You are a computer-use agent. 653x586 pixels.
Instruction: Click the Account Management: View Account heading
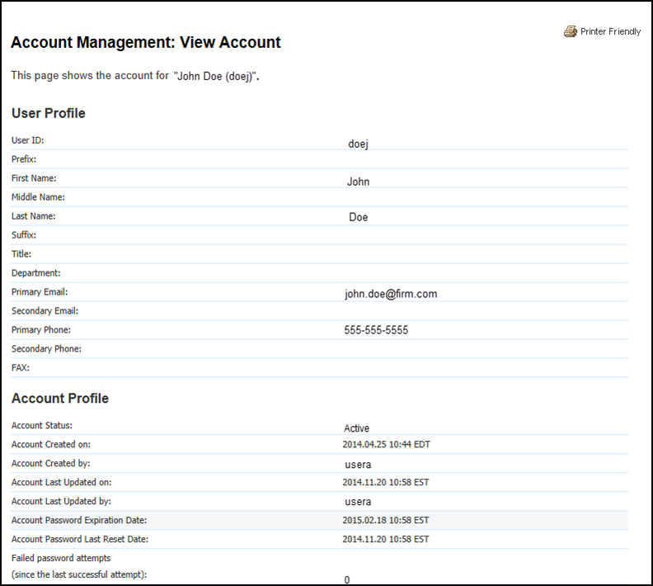(x=146, y=42)
